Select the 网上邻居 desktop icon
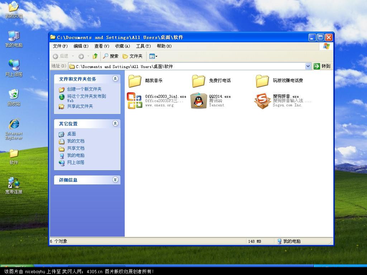367x275 pixels. 14,68
